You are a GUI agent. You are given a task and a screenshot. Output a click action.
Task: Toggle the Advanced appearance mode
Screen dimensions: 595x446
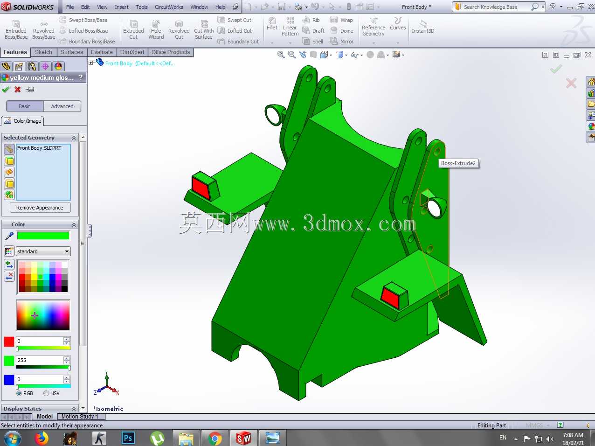point(62,106)
